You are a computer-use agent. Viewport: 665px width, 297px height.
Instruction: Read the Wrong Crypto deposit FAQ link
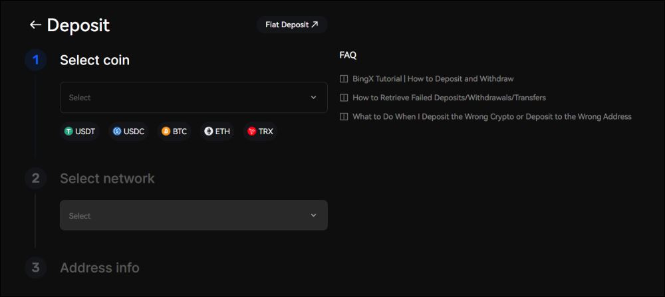tap(491, 116)
